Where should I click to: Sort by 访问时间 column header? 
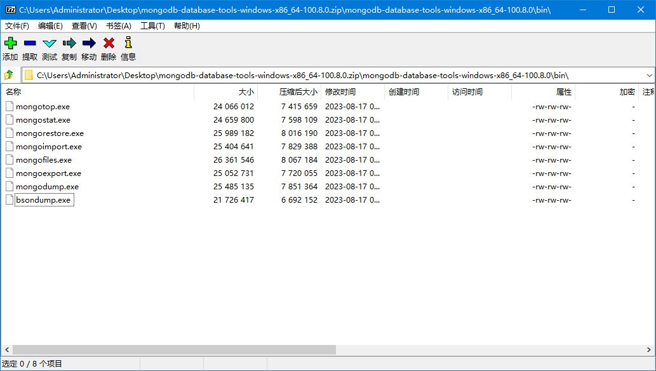coord(480,92)
